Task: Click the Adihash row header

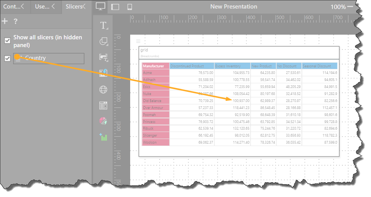Action: click(x=156, y=80)
